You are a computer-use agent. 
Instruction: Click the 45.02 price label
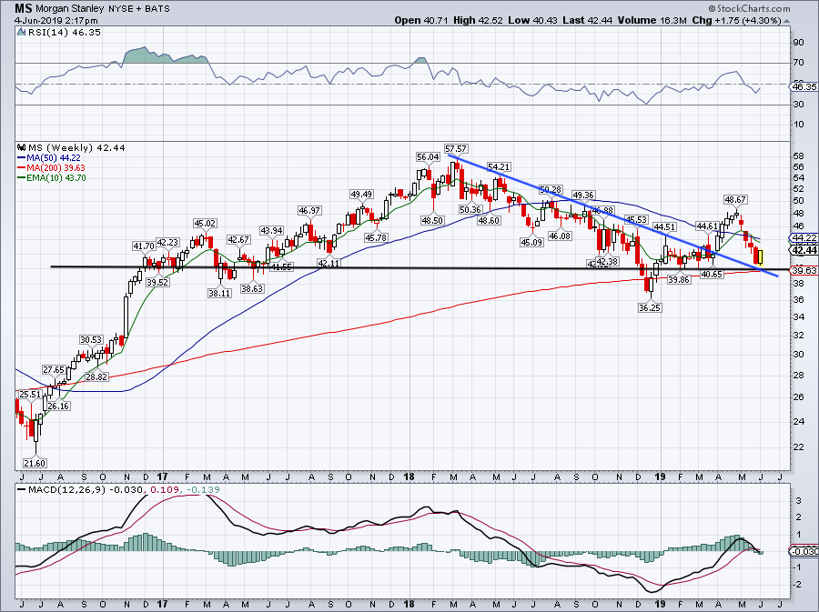(205, 224)
